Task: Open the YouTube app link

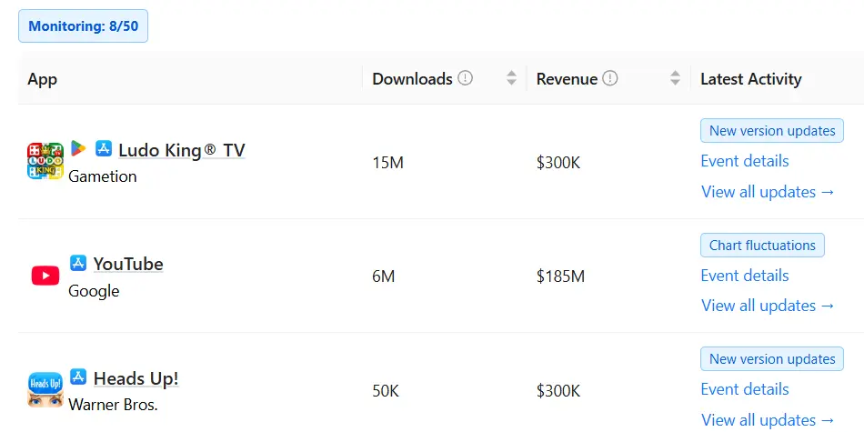Action: [128, 264]
